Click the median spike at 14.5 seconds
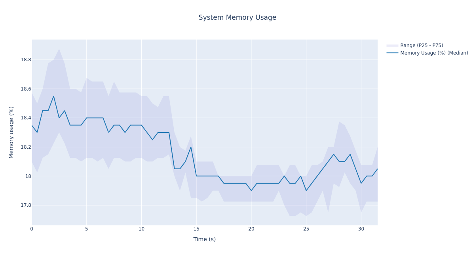The image size is (475, 257). tap(191, 147)
